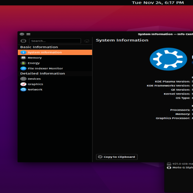Screen dimensions: 193x193
Task: Click the Basic Information section header
Action: click(39, 47)
